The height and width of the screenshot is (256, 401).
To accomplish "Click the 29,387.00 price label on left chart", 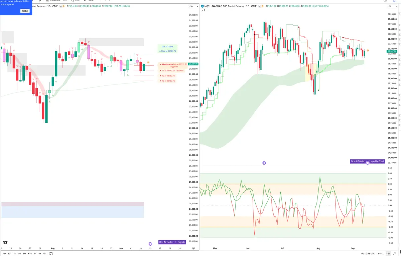I will tap(193, 64).
